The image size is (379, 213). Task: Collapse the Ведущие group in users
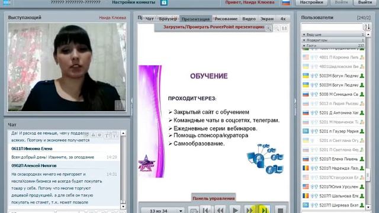click(304, 35)
